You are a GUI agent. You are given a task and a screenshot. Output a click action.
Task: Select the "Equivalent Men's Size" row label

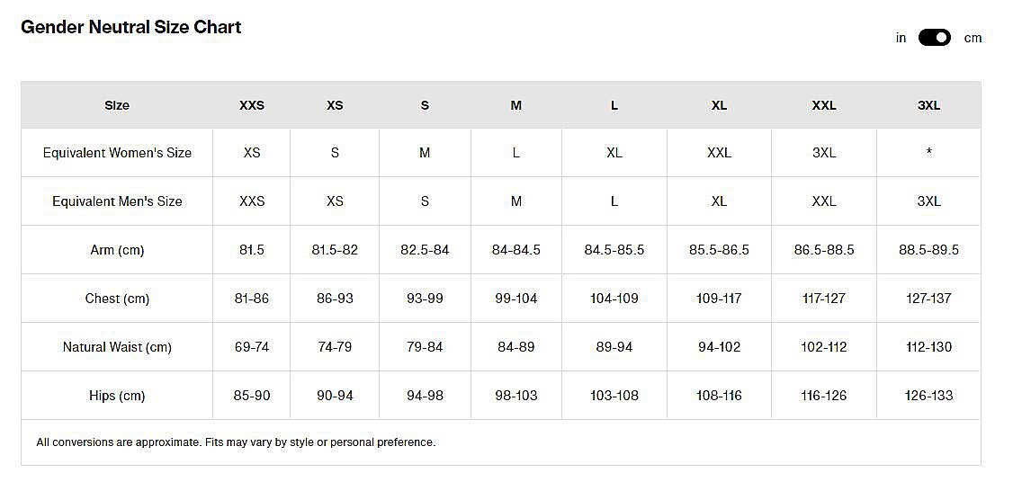coord(117,201)
